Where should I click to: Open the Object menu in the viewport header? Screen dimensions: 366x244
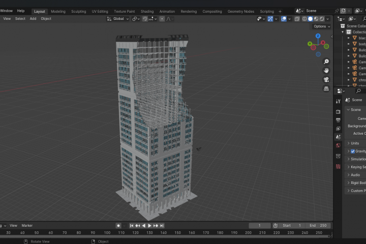(46, 19)
